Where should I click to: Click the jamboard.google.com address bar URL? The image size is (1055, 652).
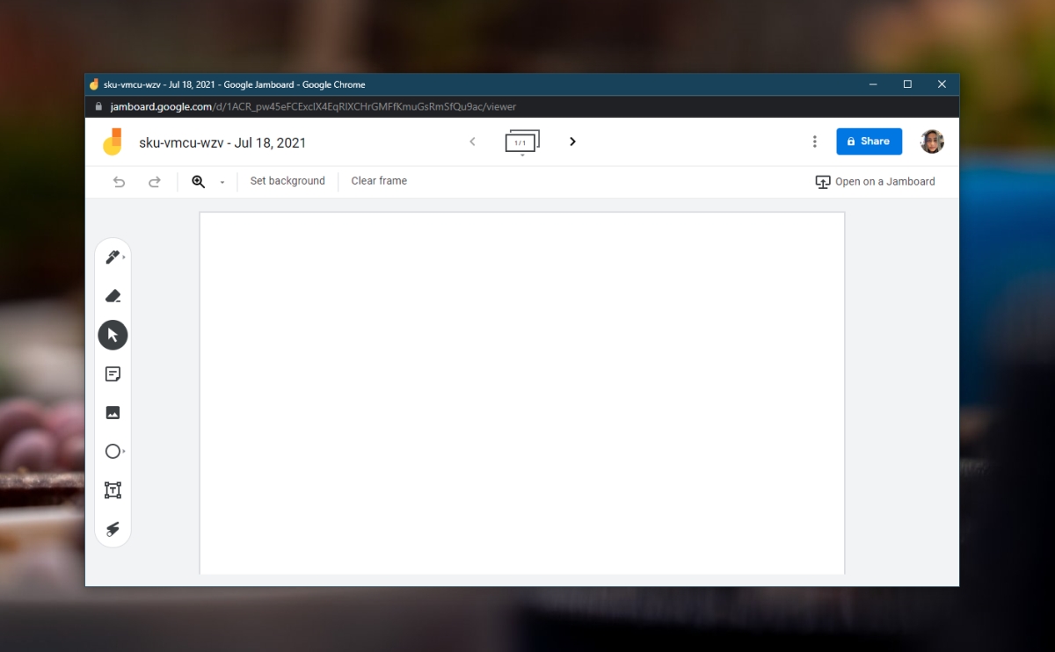[313, 107]
